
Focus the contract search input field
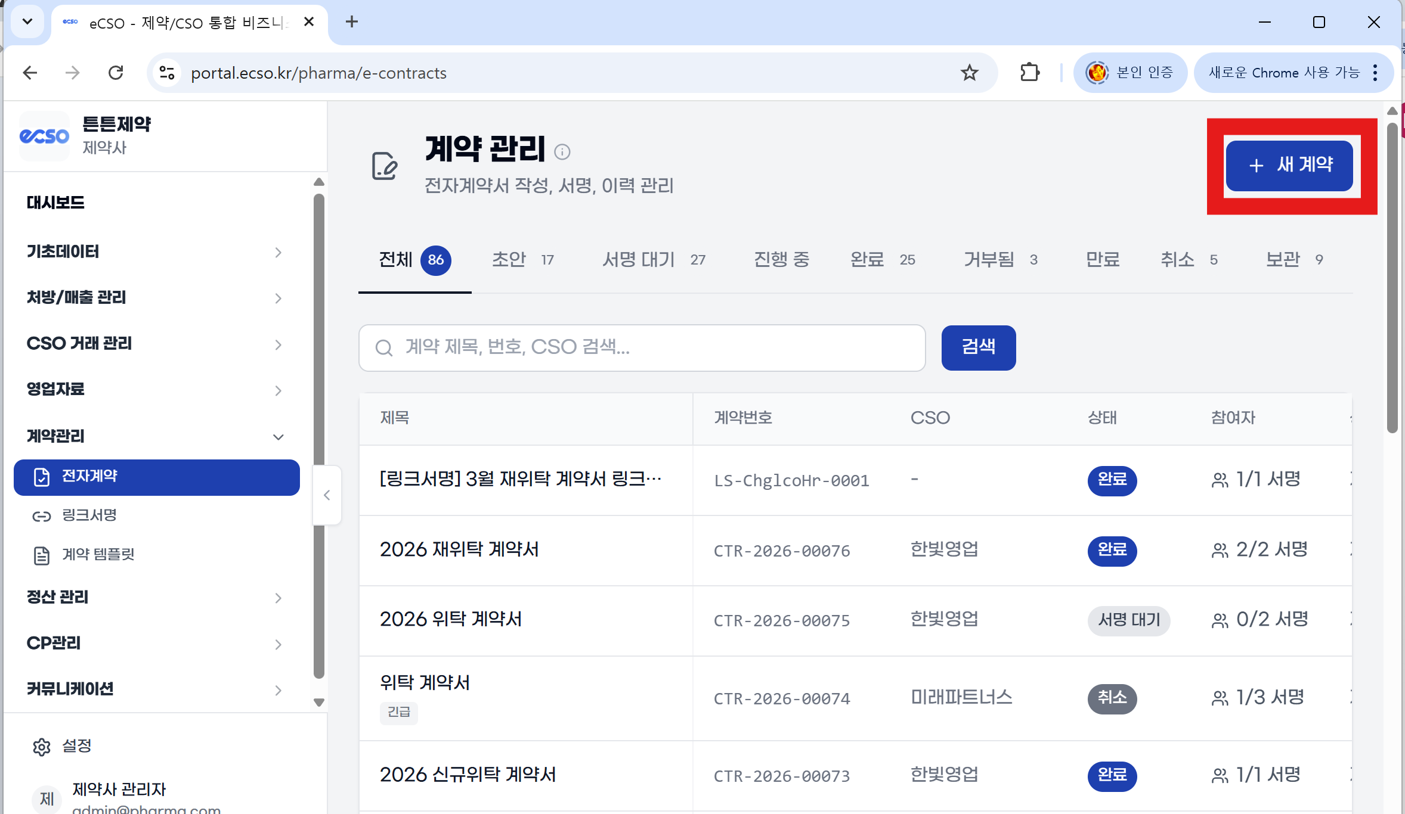tap(642, 347)
